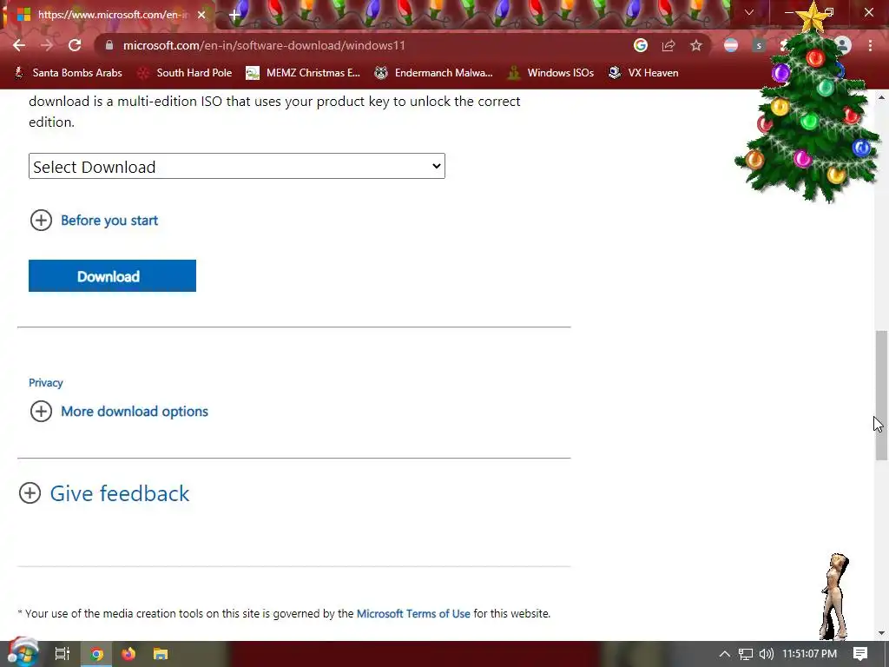Expand the Give feedback section

pos(104,493)
